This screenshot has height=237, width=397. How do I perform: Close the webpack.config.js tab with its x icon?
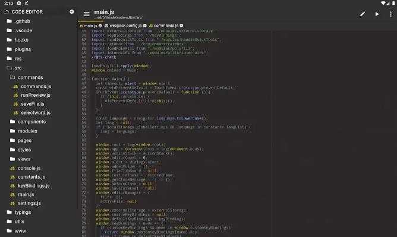(x=145, y=26)
